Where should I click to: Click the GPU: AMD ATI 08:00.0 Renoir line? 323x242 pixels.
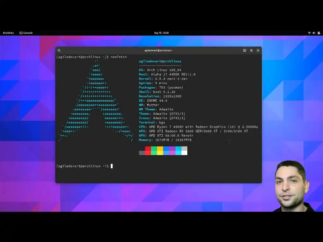click(x=166, y=135)
